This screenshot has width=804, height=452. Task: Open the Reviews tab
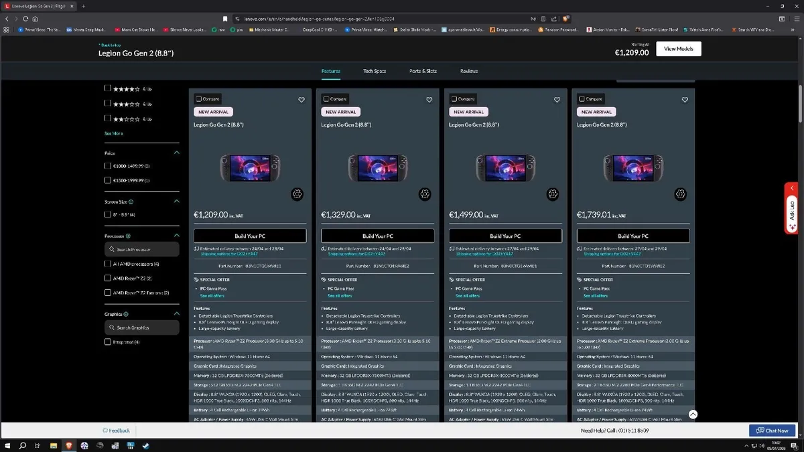pyautogui.click(x=469, y=71)
